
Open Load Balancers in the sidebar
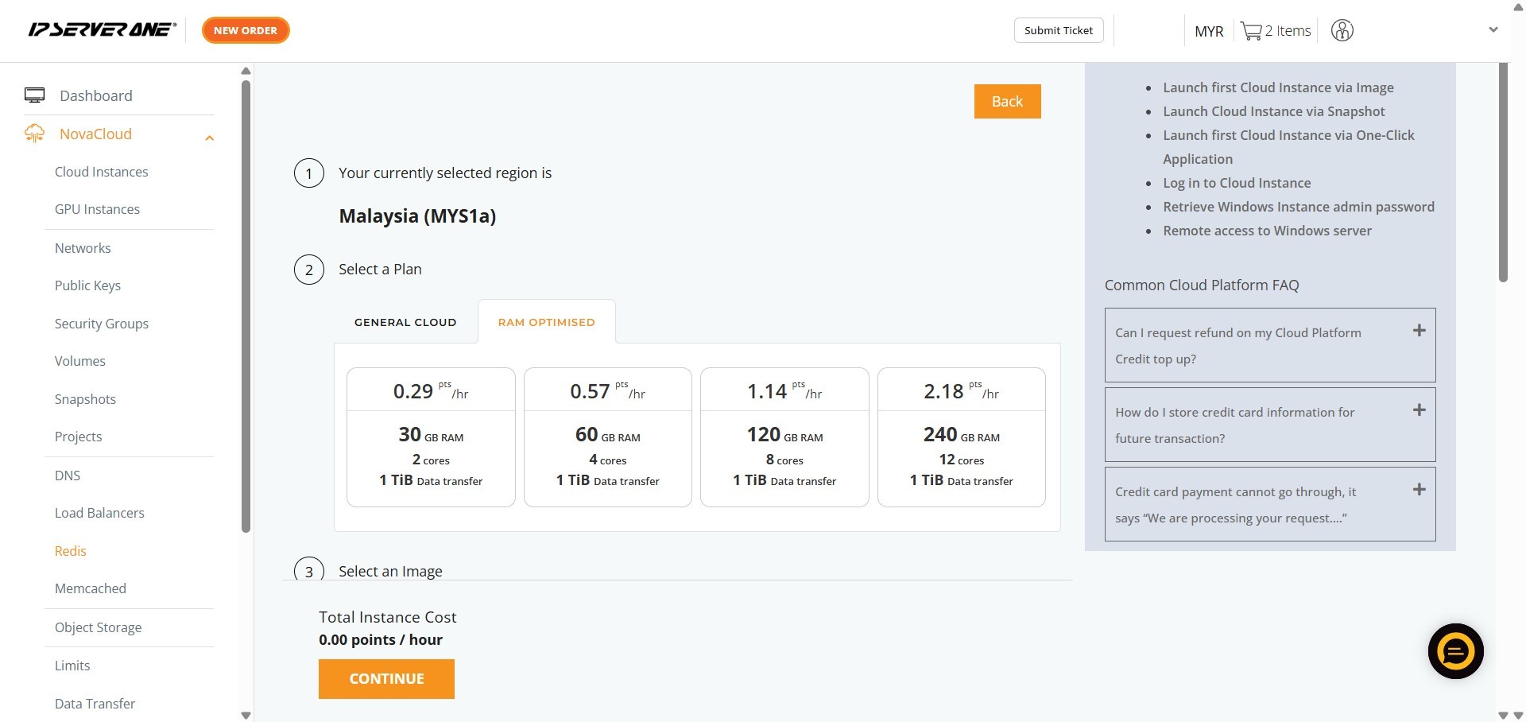coord(99,513)
